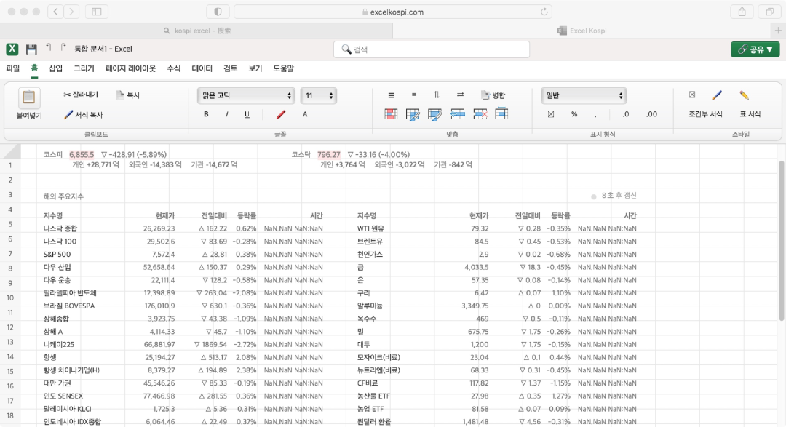Toggle underline formatting button

tap(247, 114)
